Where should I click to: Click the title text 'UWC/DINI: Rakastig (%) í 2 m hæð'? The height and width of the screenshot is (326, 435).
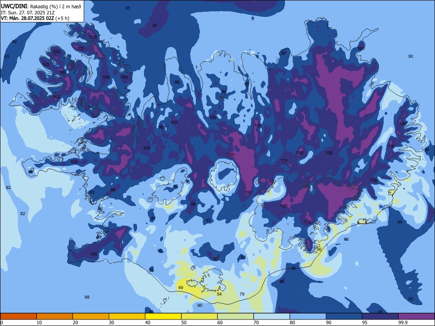41,7
